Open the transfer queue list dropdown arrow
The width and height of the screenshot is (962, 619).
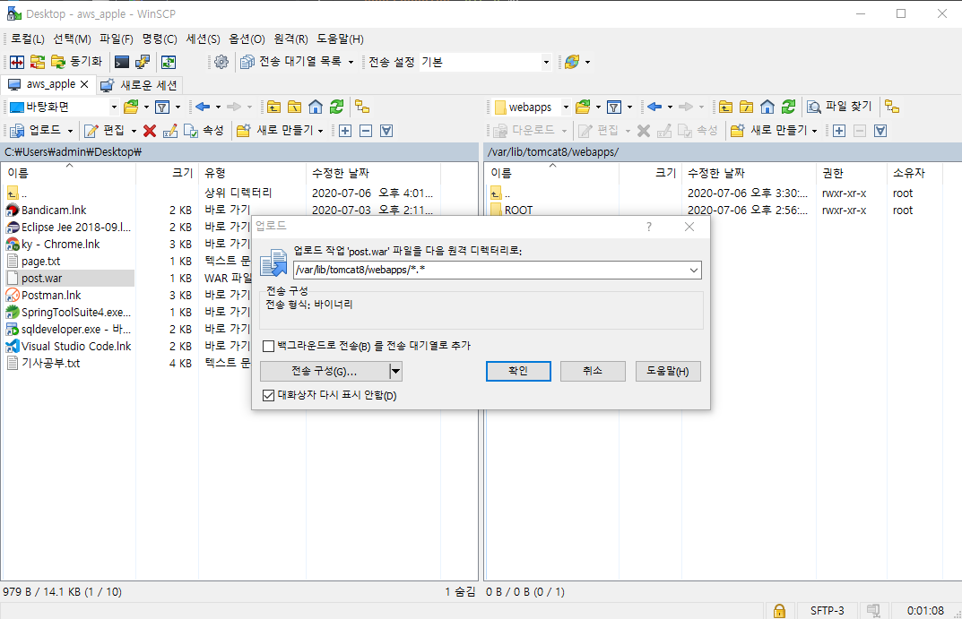point(351,62)
